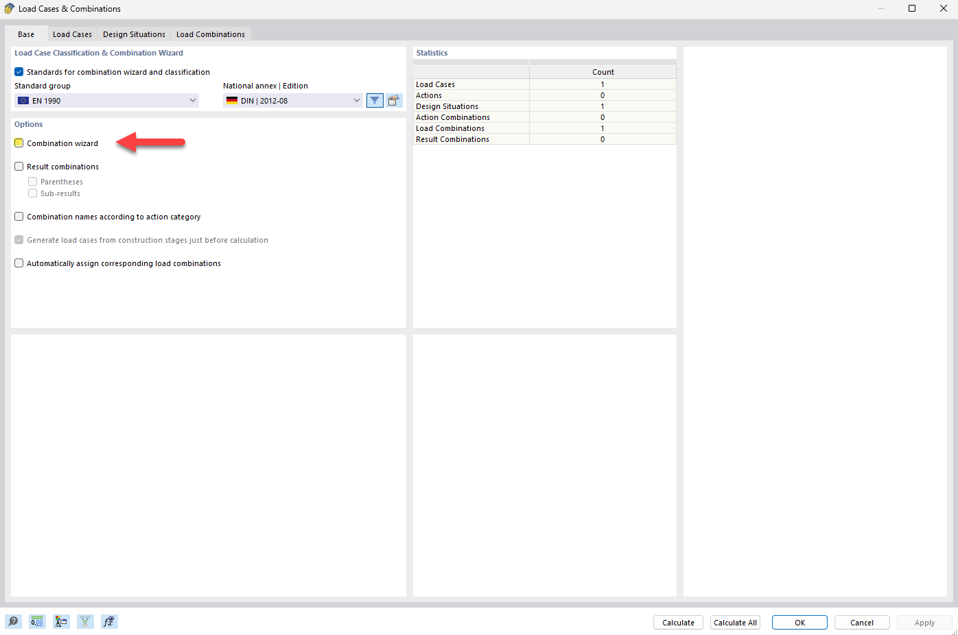Click the relationship tree icon in bottom toolbar
The width and height of the screenshot is (958, 635).
[85, 621]
